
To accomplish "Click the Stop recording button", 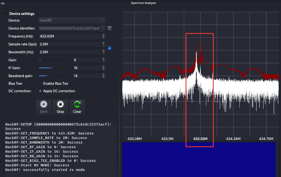I will (60, 107).
